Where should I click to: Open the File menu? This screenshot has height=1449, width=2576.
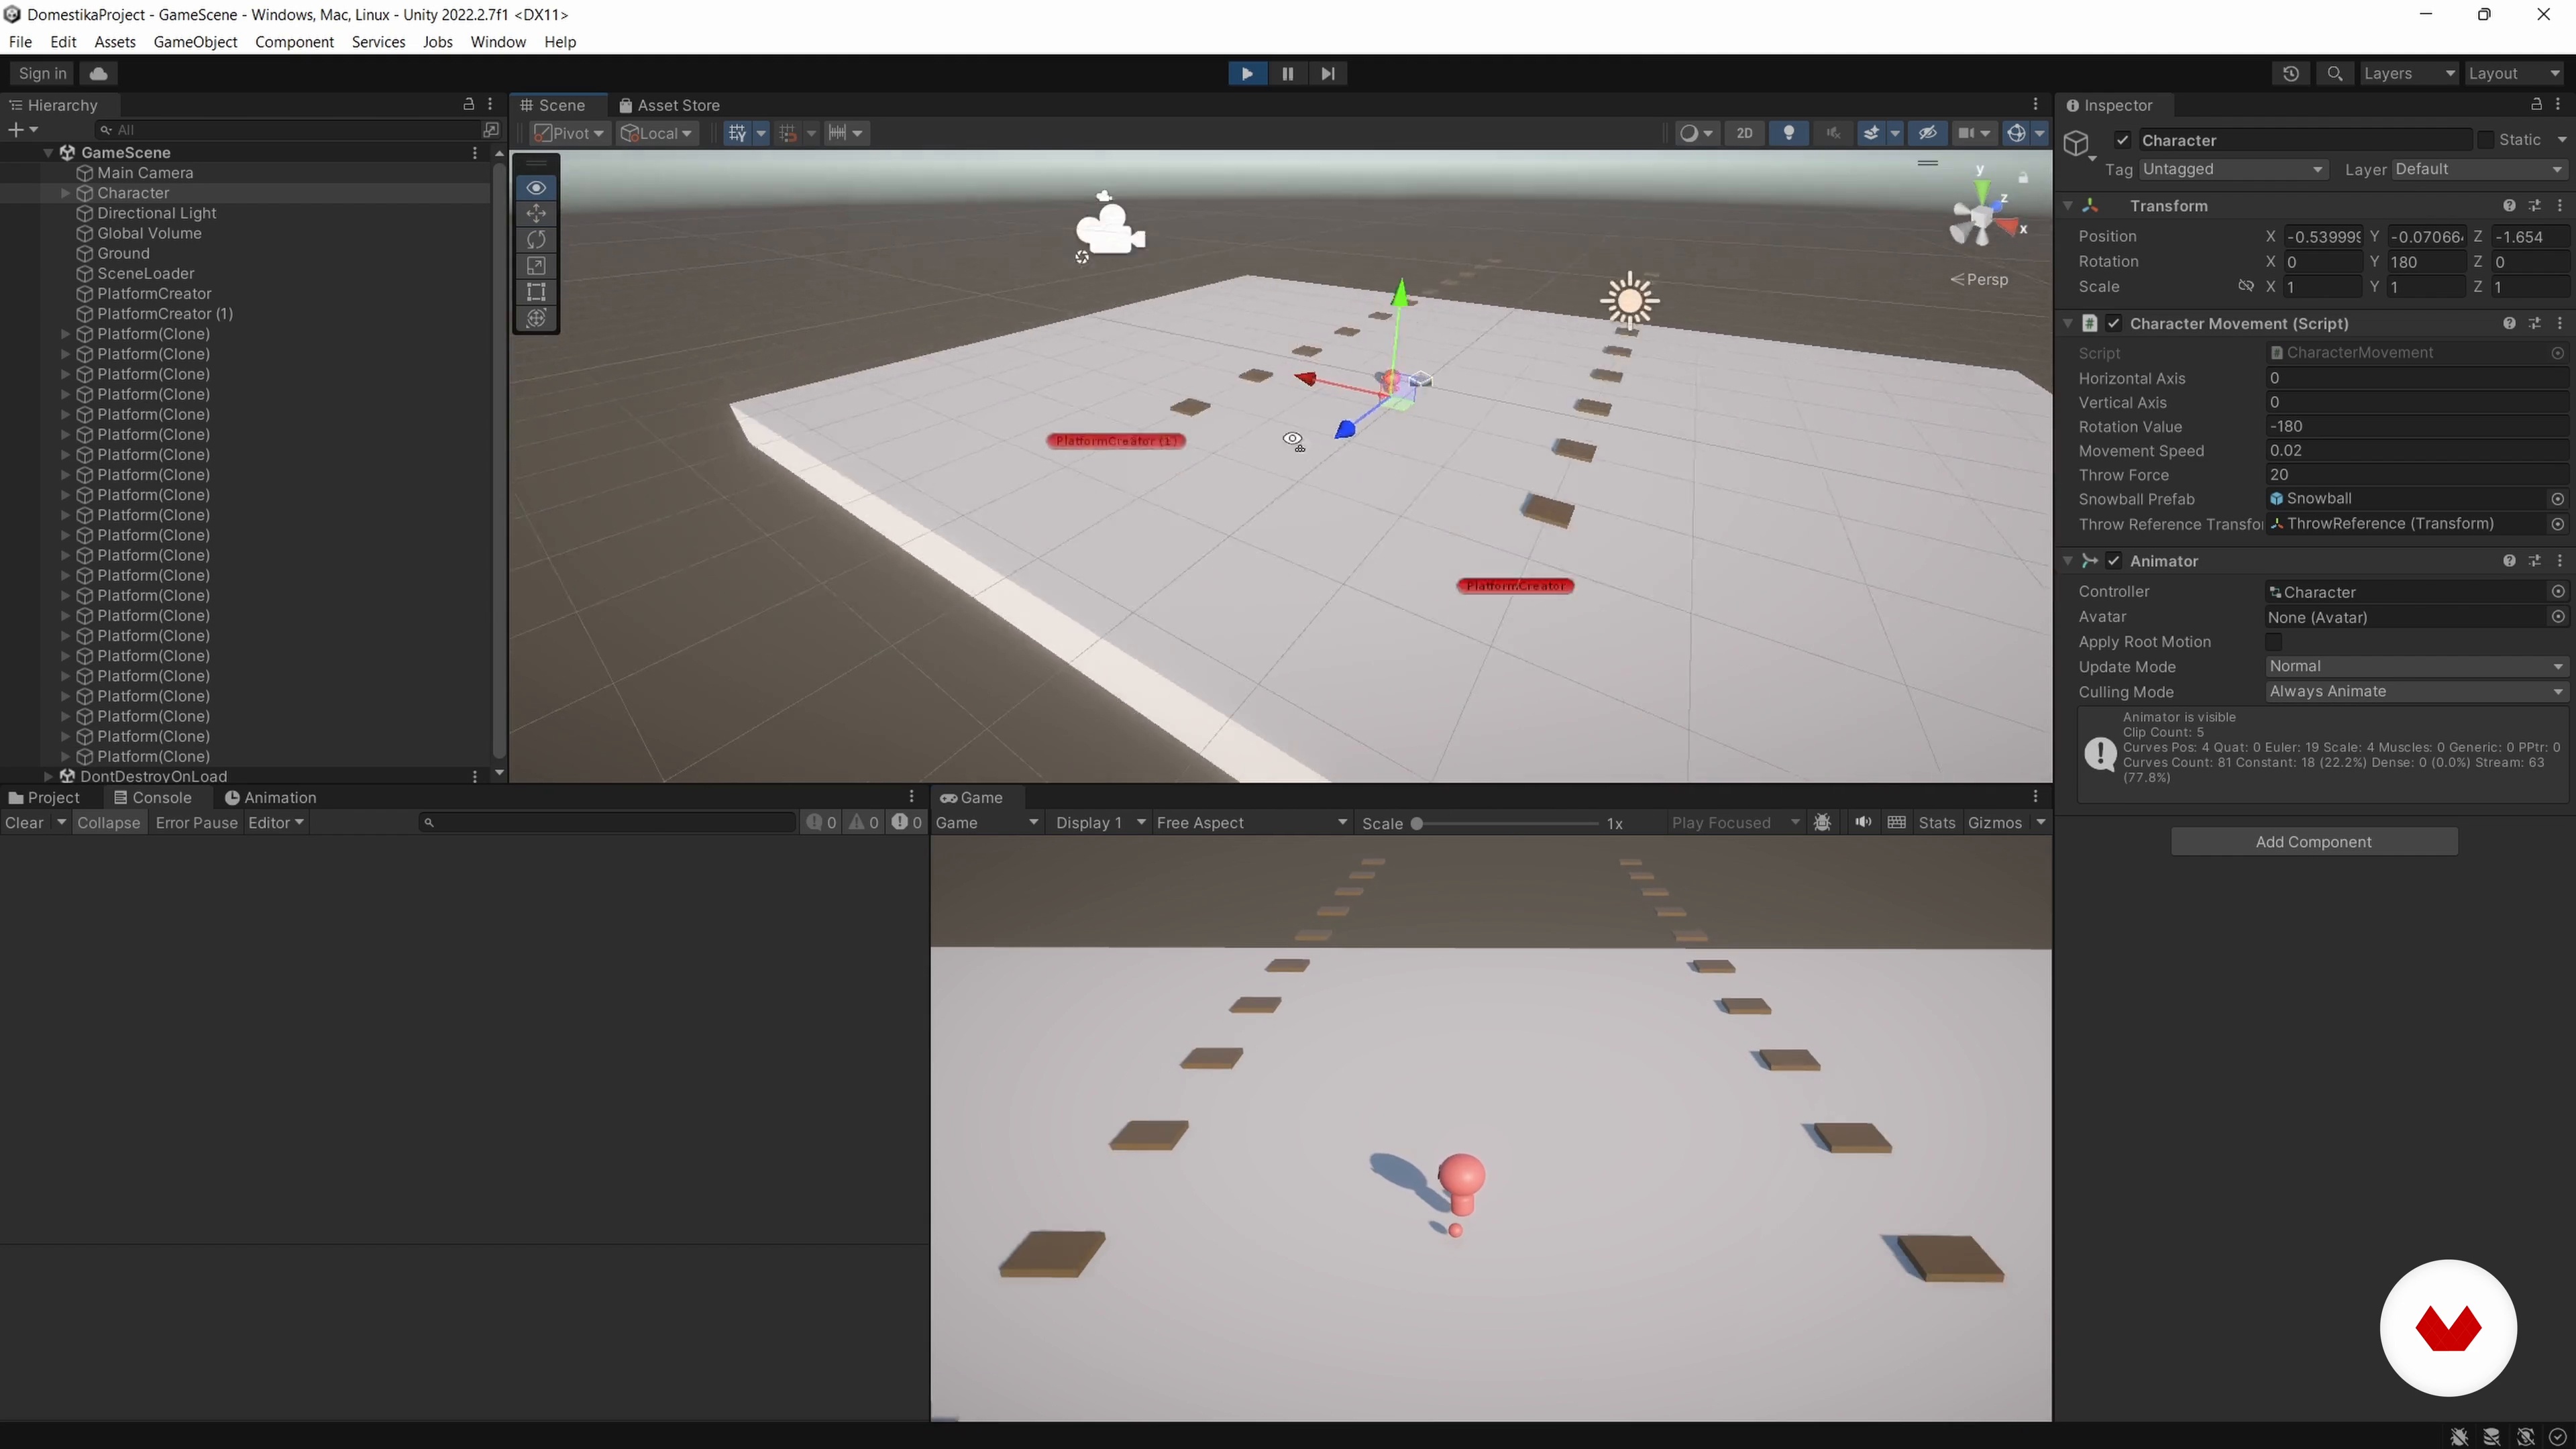(x=20, y=42)
